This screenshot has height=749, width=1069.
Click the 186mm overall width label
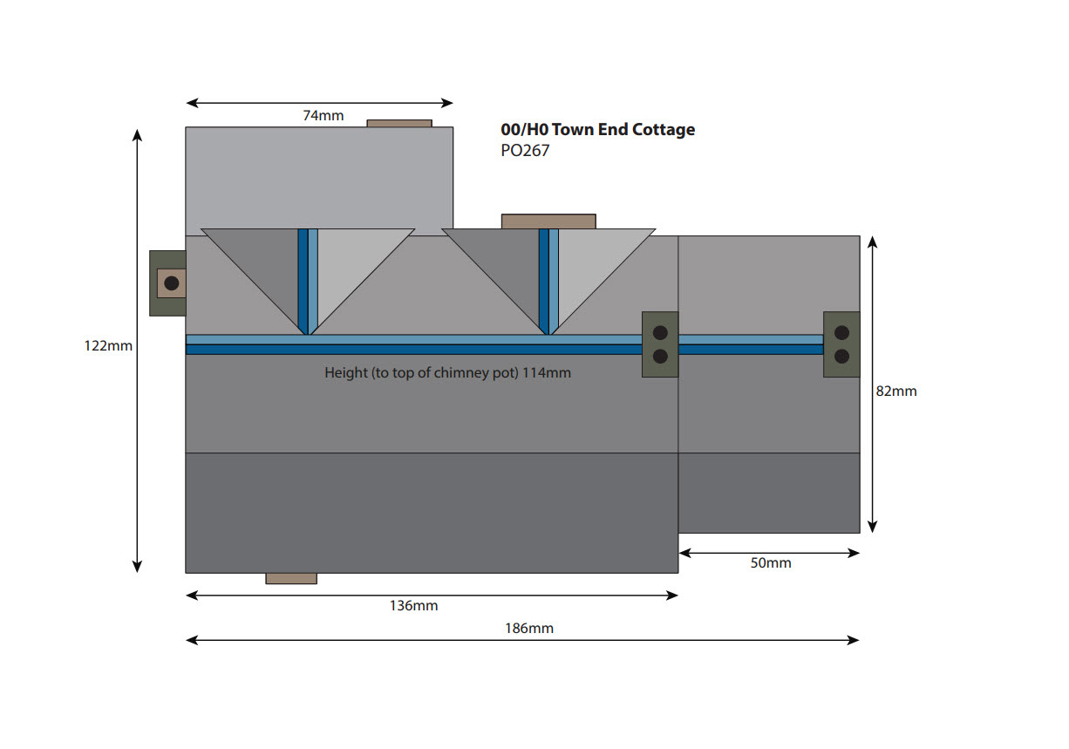pos(528,628)
